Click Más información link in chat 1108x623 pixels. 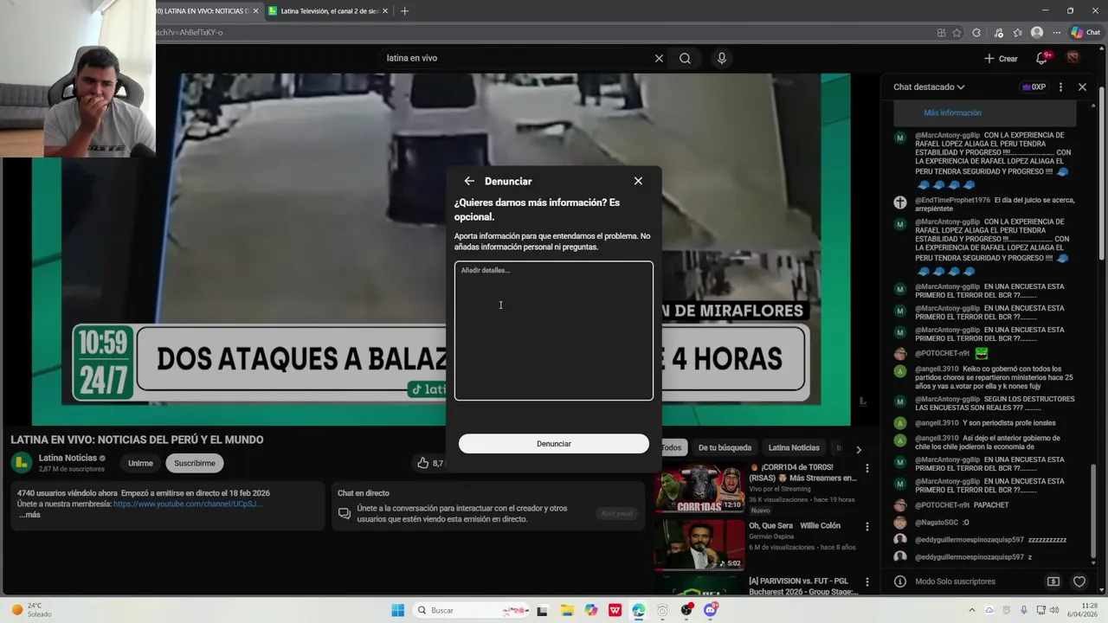952,112
